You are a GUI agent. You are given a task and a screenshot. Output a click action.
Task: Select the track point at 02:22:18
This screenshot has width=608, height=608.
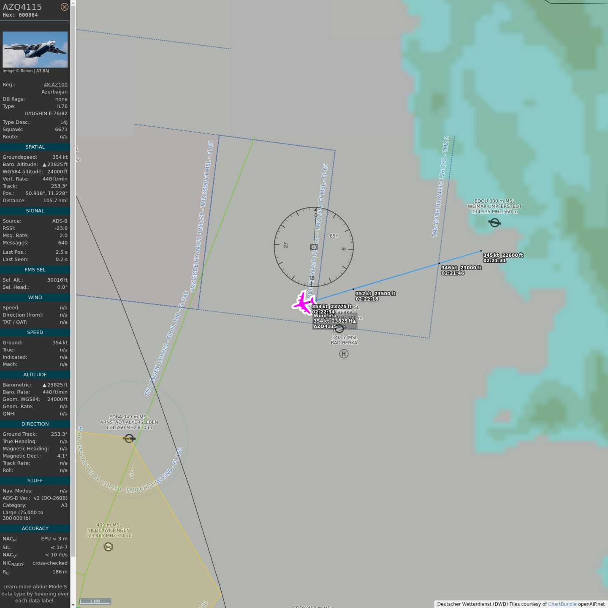(x=353, y=289)
